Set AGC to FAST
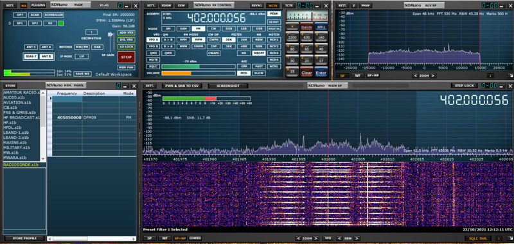 258,67
